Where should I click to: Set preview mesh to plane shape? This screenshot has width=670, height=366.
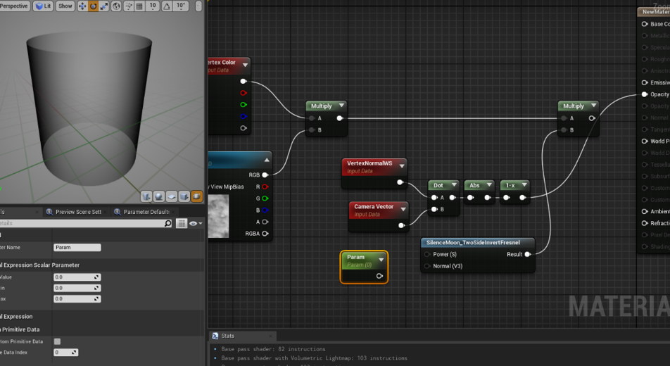click(x=172, y=196)
